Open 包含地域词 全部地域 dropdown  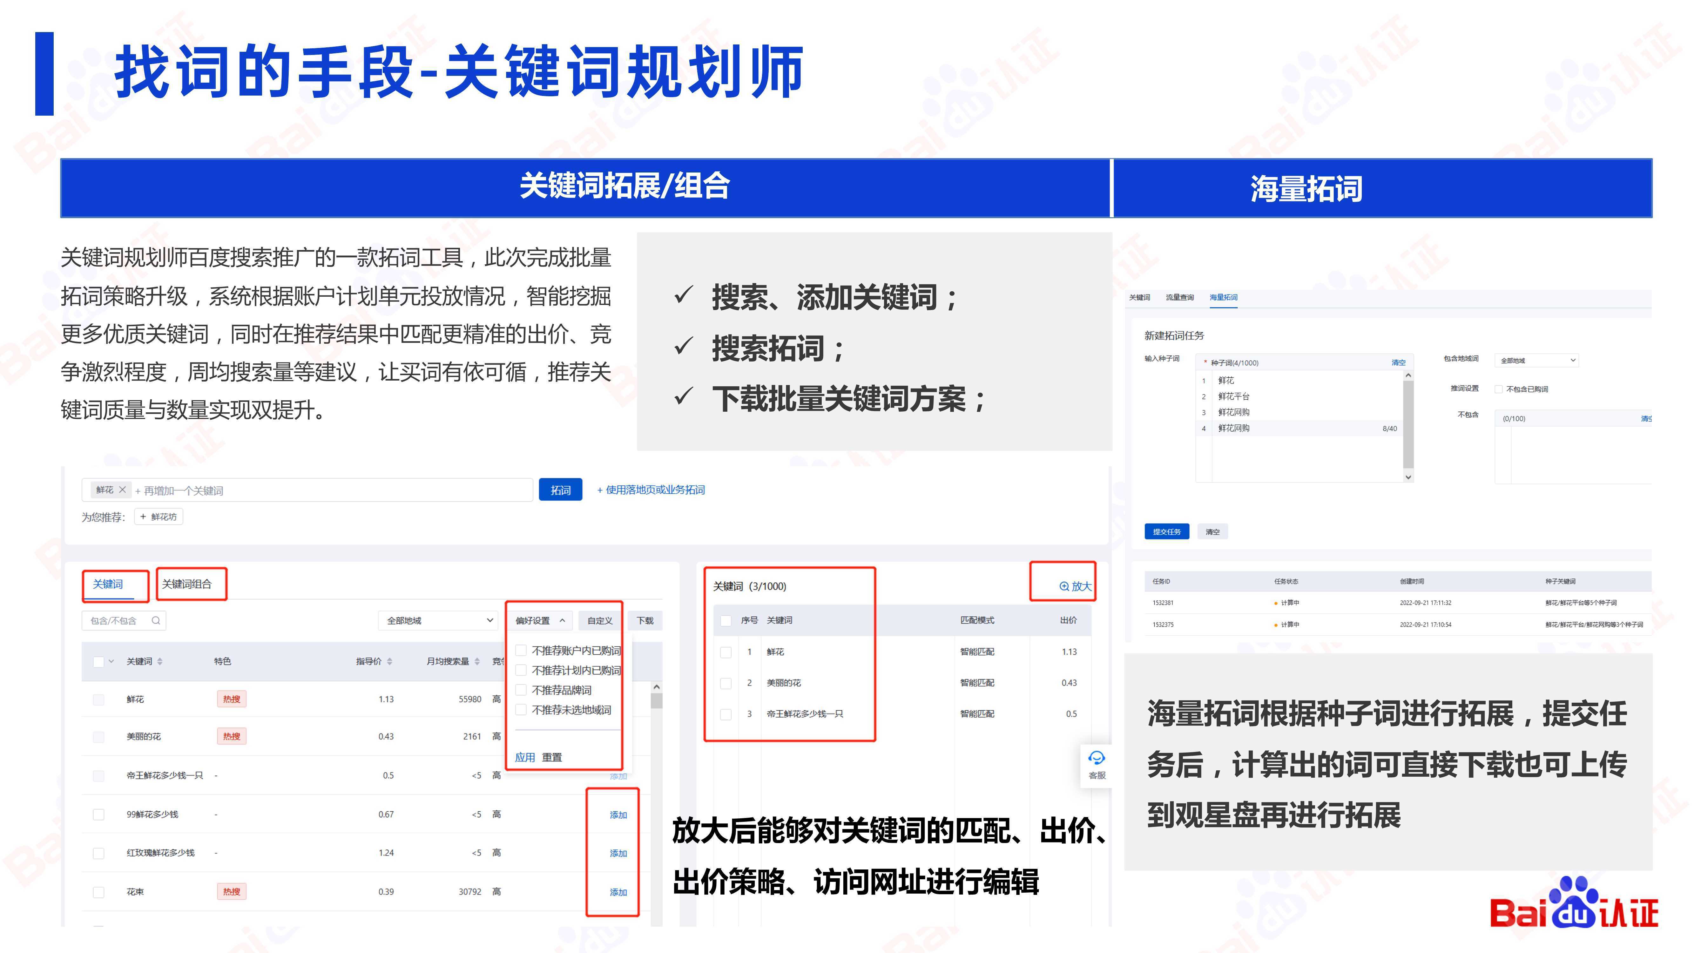click(1536, 361)
